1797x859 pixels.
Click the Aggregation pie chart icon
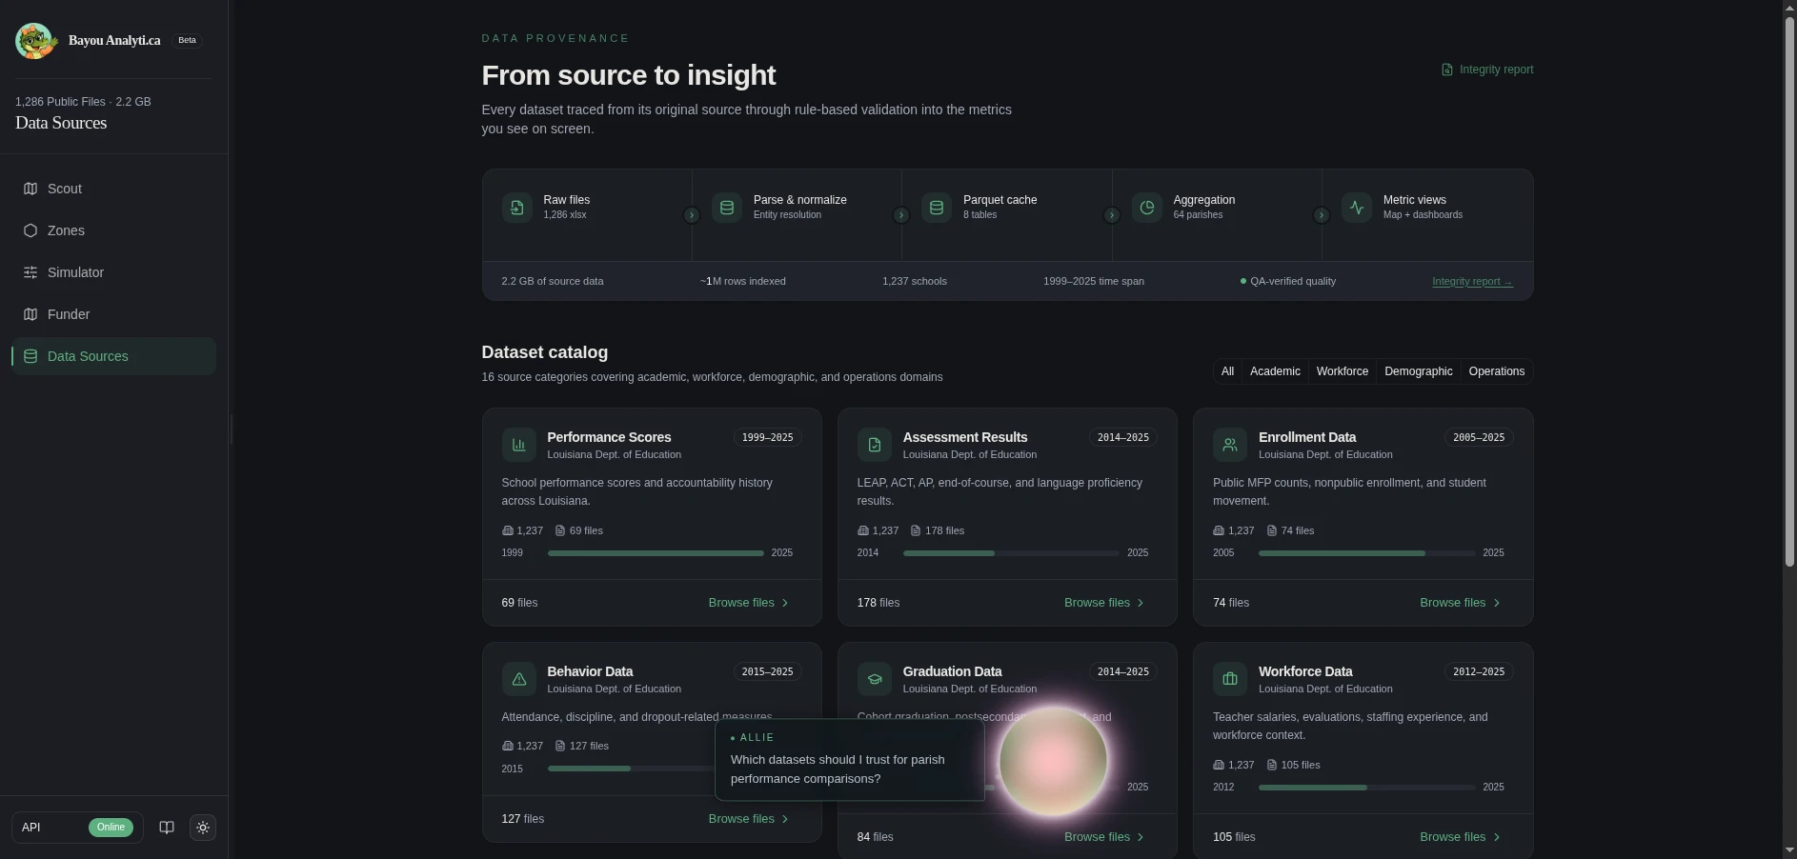tap(1147, 208)
